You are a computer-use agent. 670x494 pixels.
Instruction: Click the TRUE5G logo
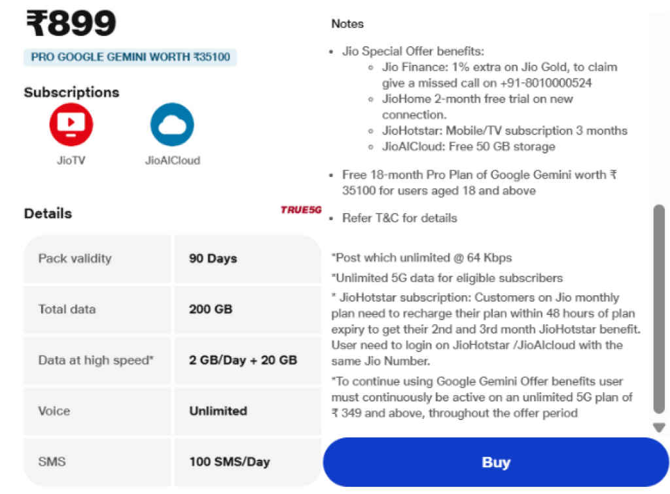(300, 210)
